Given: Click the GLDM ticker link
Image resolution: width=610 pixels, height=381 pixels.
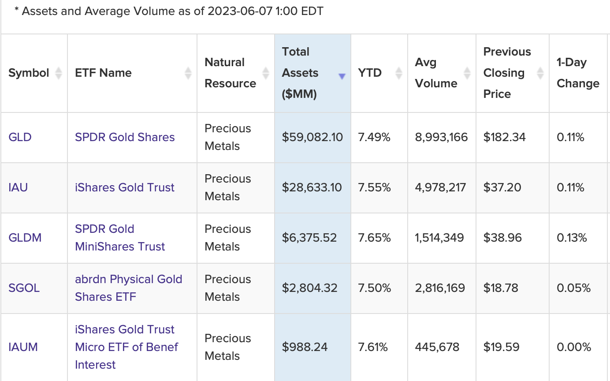Looking at the screenshot, I should click(25, 238).
